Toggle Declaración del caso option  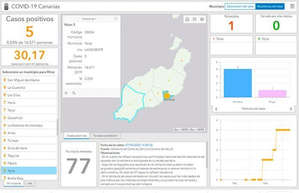tap(240, 6)
